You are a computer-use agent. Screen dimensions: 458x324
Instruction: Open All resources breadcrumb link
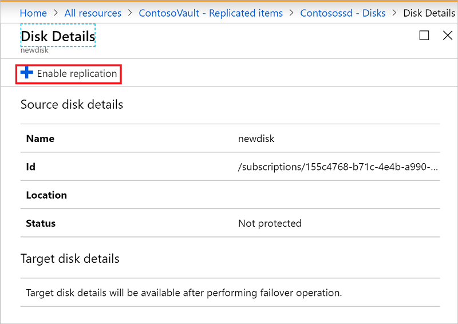[93, 13]
